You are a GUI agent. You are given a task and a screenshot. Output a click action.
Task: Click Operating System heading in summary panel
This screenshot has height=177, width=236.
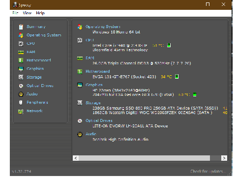tap(103, 27)
